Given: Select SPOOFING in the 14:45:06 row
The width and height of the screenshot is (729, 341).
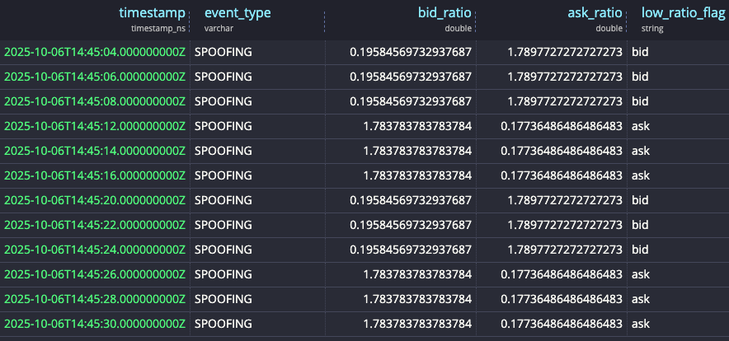Looking at the screenshot, I should (x=223, y=77).
